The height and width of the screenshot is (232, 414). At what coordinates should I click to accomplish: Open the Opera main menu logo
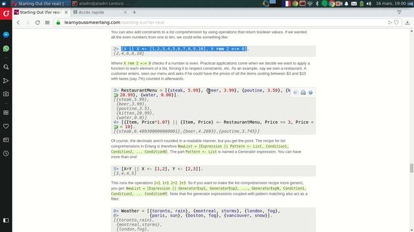tap(6, 14)
